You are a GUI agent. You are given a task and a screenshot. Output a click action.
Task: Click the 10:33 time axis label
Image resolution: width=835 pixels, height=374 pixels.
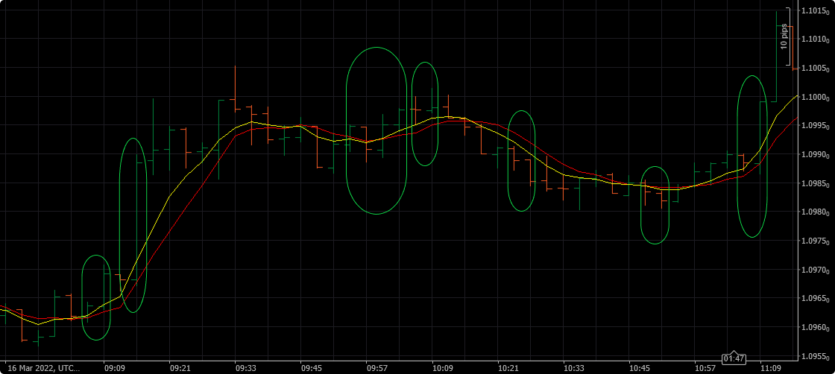pyautogui.click(x=573, y=367)
